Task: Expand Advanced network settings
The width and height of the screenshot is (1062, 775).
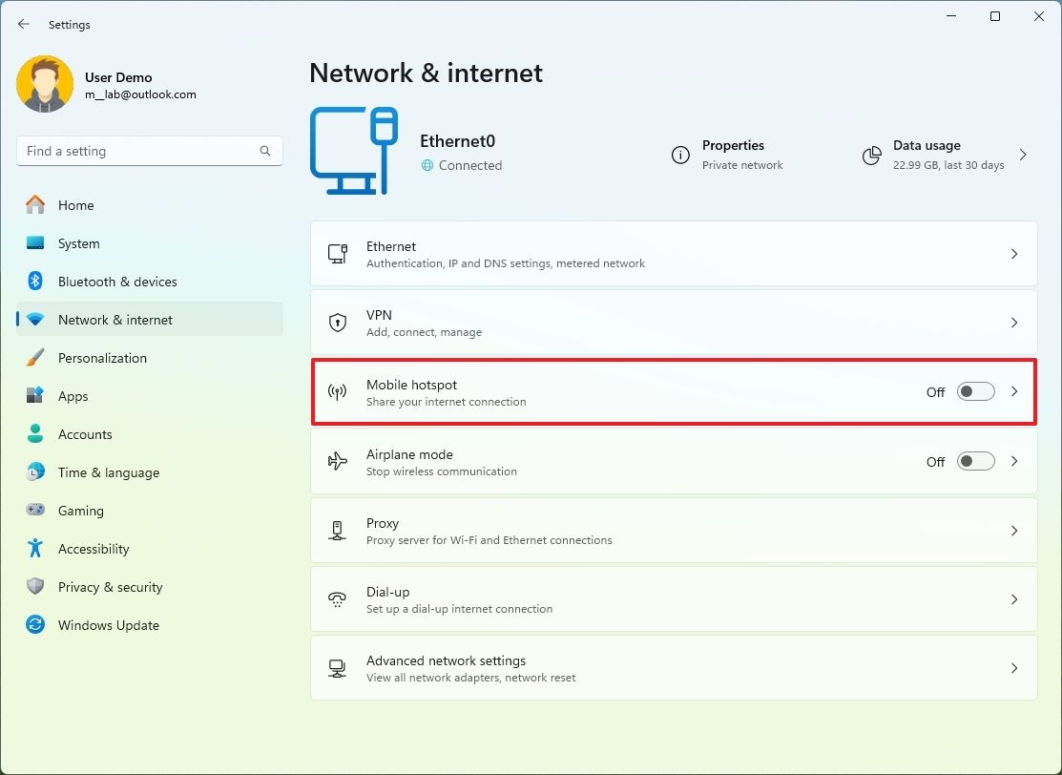Action: 1013,667
